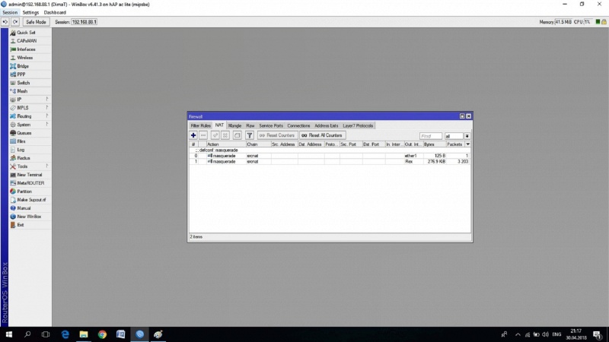Open Google Chrome from the taskbar
Viewport: 609px width, 342px height.
(x=102, y=334)
